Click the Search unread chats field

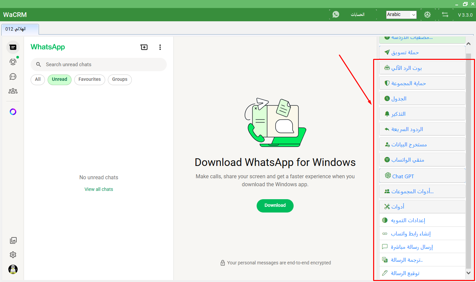[x=103, y=65]
